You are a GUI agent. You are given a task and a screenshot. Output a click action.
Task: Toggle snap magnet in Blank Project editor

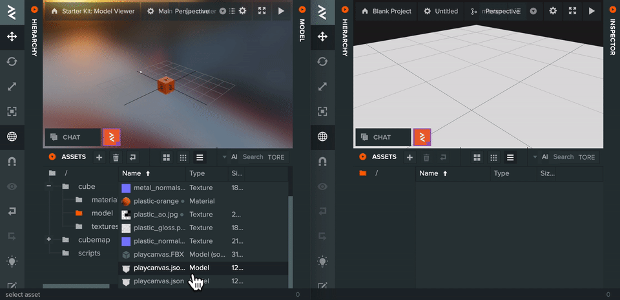click(x=323, y=162)
